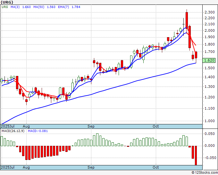Click the MACD(26,12,9) indicator label

(13, 131)
